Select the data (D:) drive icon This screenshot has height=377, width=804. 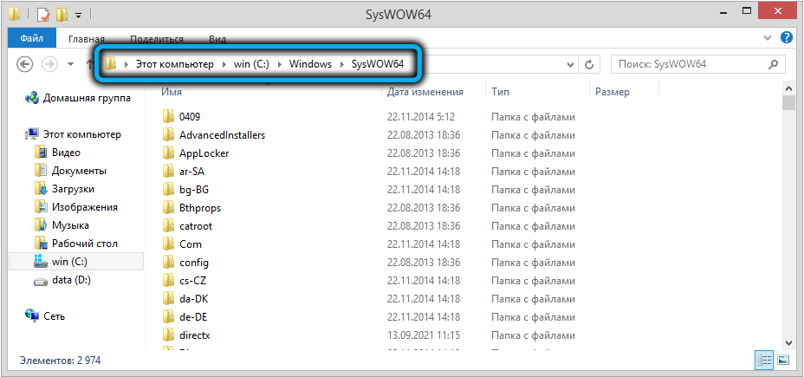[40, 281]
